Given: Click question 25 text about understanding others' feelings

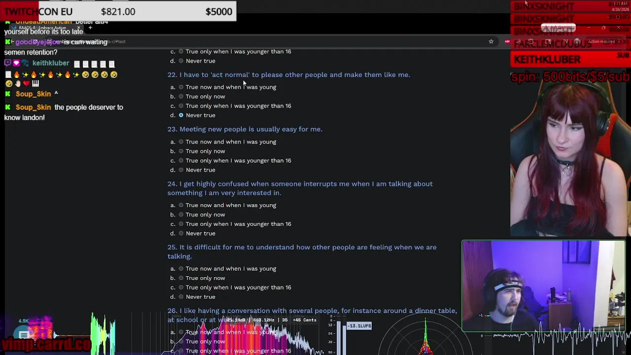Looking at the screenshot, I should coord(302,251).
